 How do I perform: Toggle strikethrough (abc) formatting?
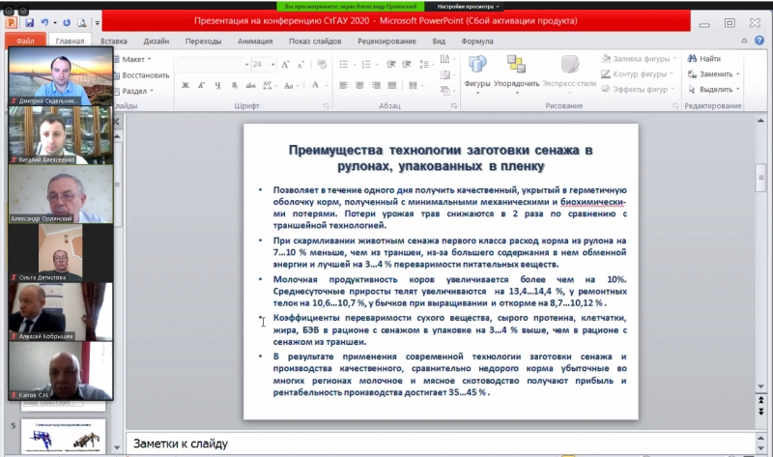(x=250, y=85)
